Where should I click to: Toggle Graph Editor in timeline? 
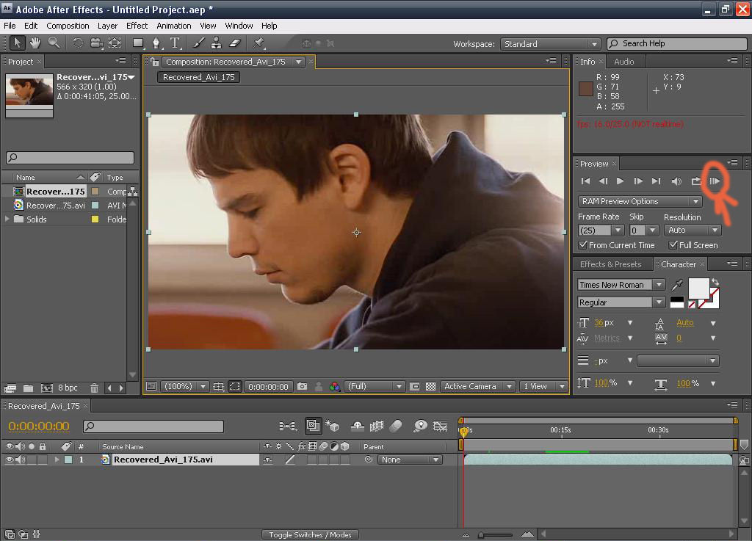pyautogui.click(x=441, y=426)
